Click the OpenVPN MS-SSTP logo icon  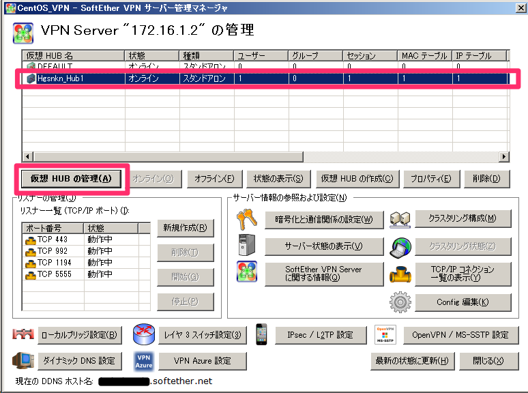click(x=385, y=334)
